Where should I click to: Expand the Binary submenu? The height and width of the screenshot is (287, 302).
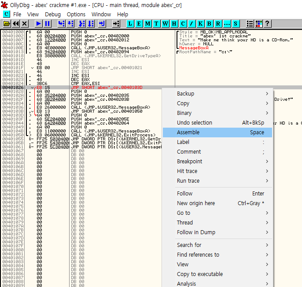pyautogui.click(x=217, y=113)
